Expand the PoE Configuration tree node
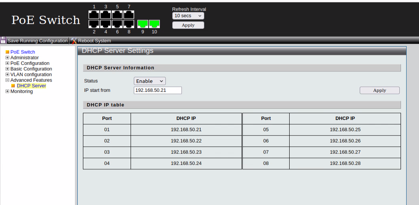This screenshot has height=205, width=419. 7,63
